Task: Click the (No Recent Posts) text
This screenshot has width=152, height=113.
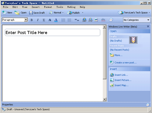Action: point(119,50)
